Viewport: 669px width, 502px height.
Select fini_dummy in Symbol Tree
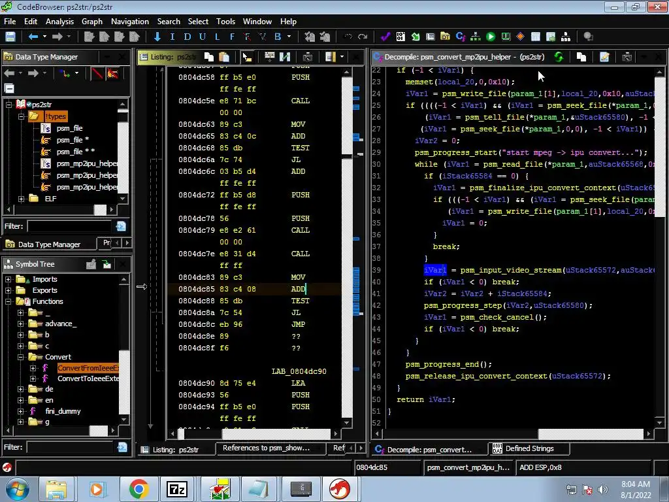coord(63,412)
